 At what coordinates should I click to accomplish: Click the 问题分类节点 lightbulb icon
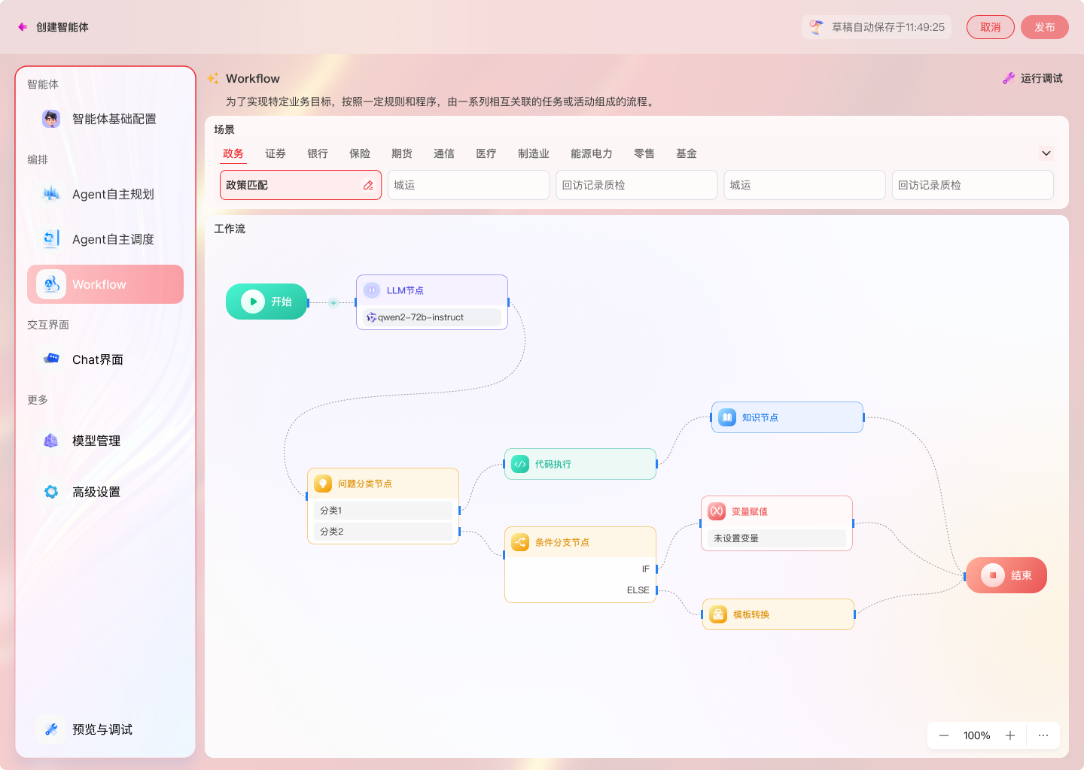click(x=323, y=484)
